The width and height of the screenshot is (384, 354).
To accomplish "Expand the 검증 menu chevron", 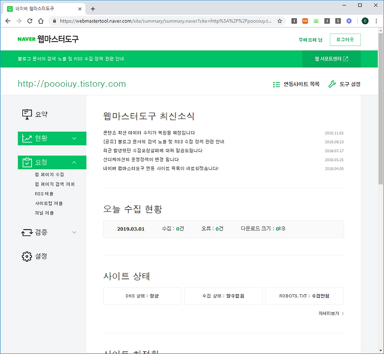I will 75,232.
